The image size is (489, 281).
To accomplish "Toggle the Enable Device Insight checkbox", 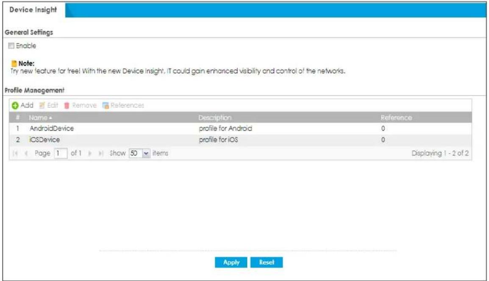I will [x=11, y=46].
